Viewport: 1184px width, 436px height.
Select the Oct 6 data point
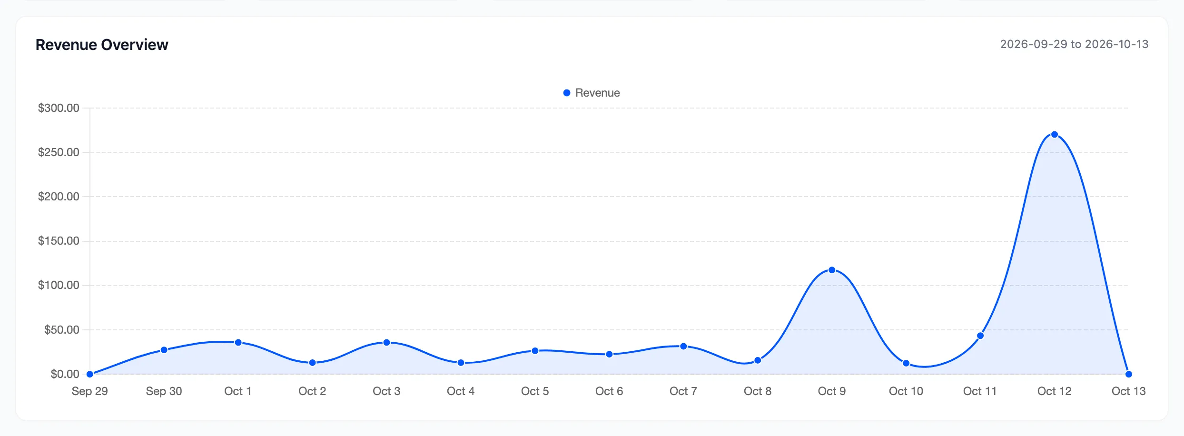click(x=609, y=354)
